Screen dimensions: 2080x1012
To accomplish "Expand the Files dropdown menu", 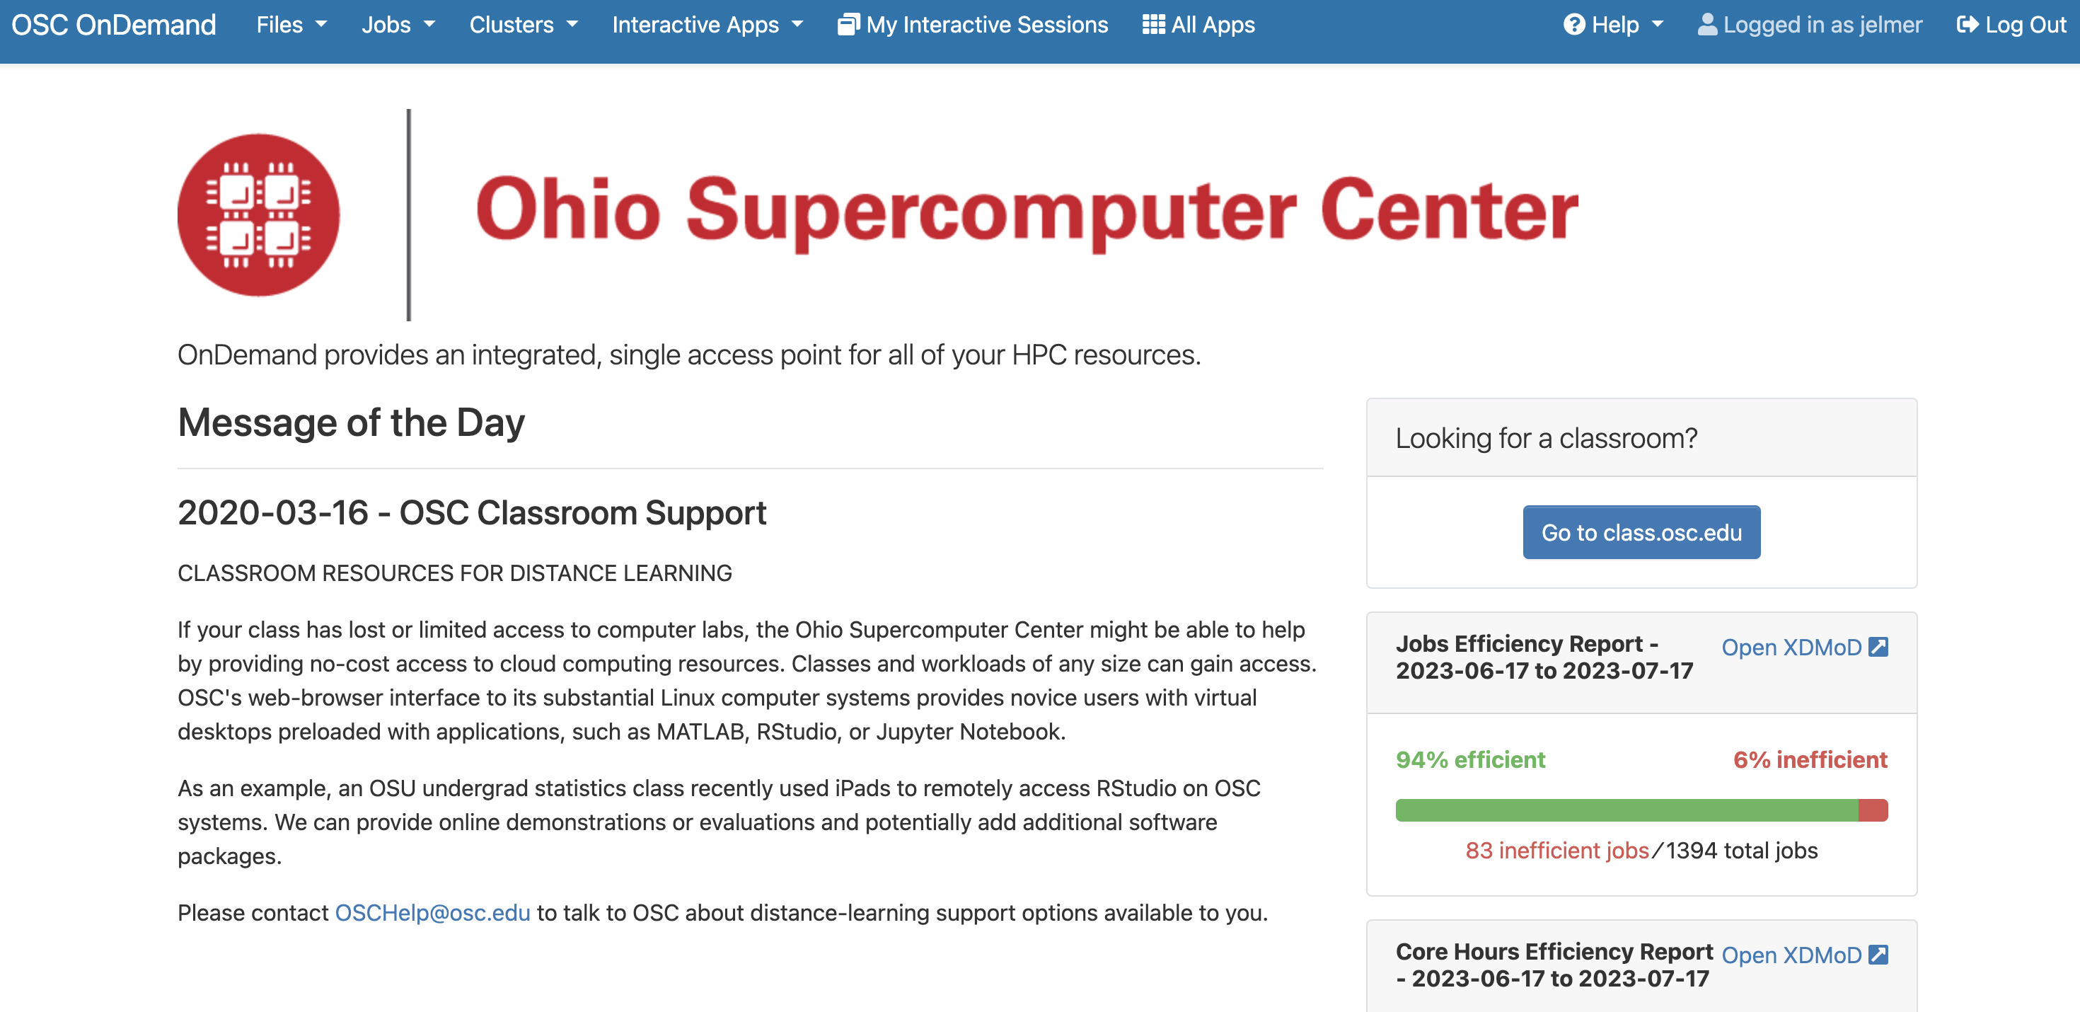I will point(291,25).
